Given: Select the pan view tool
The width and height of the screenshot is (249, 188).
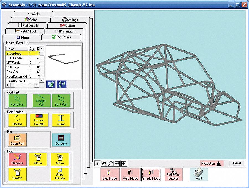Looking at the screenshot, I should point(124,164).
